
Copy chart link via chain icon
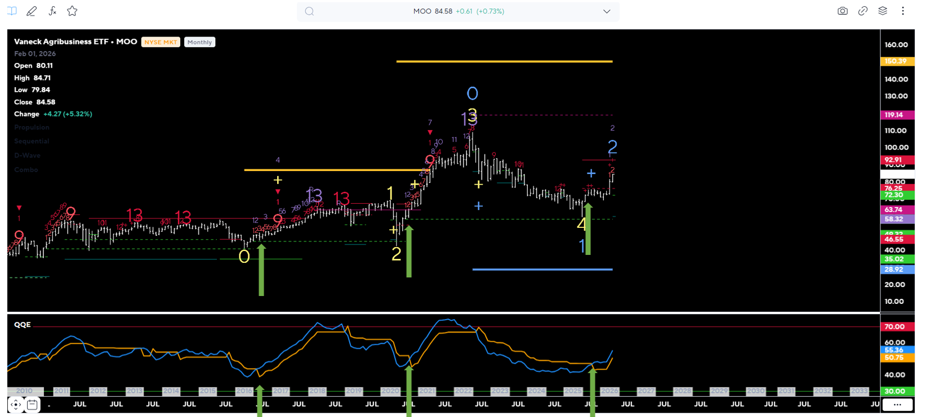click(862, 11)
